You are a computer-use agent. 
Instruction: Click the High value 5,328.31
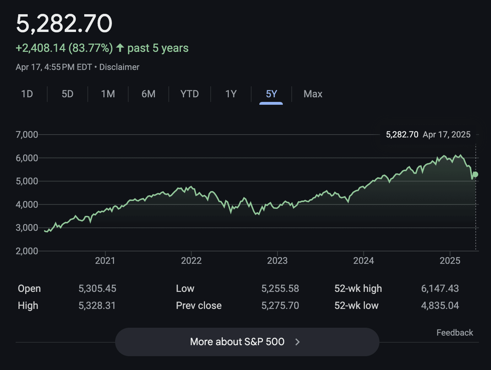tap(97, 306)
